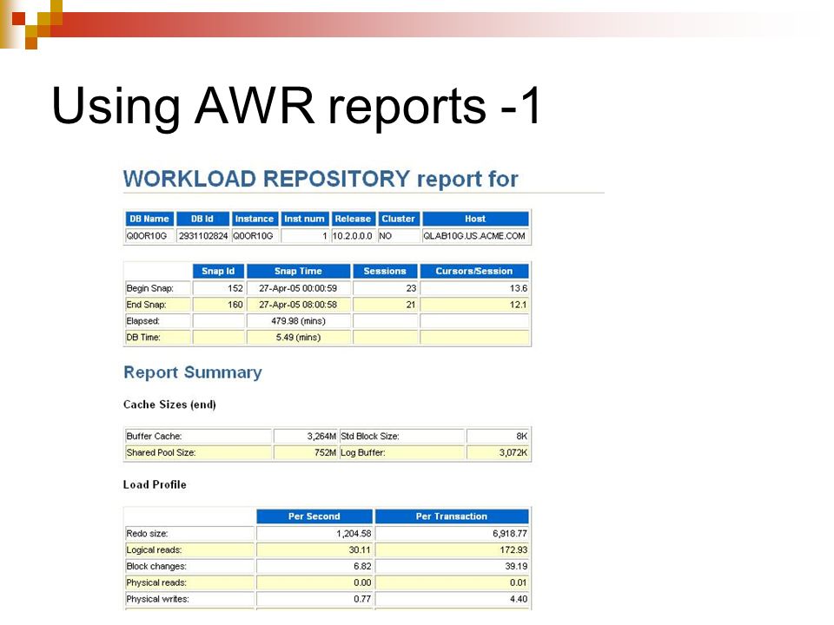The image size is (834, 625).
Task: Click snap time 27-Apr-05 00:00:59
Action: coord(298,288)
